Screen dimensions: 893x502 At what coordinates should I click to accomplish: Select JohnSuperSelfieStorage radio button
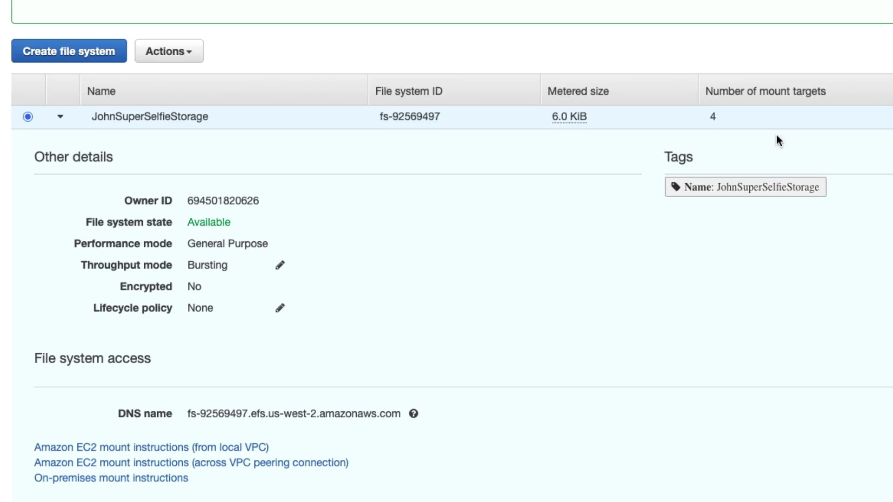coord(28,117)
